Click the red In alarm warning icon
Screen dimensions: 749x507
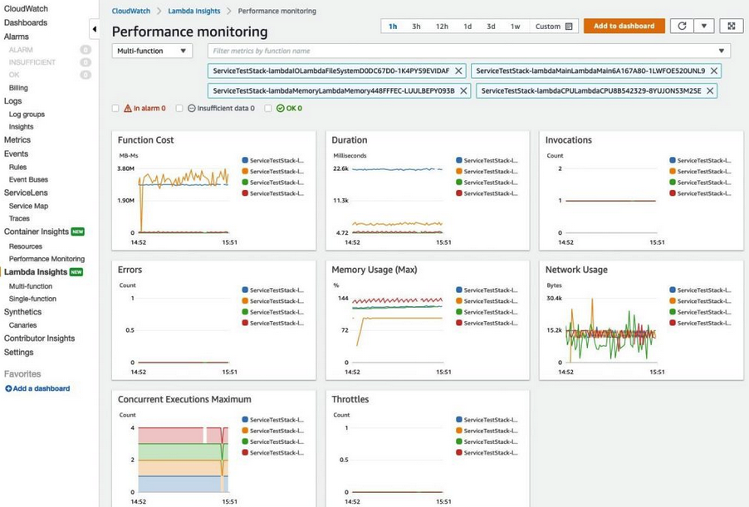(128, 109)
